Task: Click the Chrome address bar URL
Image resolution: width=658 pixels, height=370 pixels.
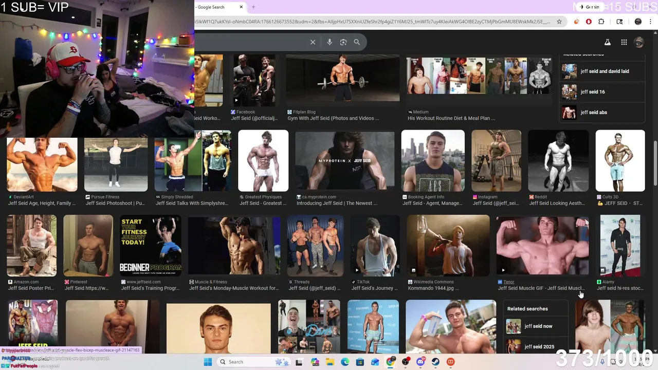Action: pyautogui.click(x=373, y=22)
